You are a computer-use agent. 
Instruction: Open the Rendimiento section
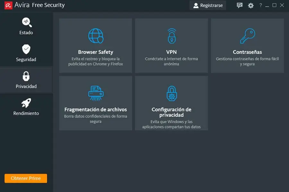click(26, 107)
